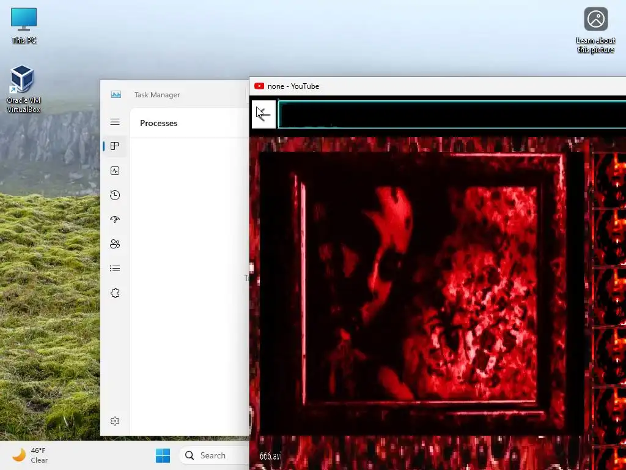Select App history icon in Task Manager
The height and width of the screenshot is (470, 626).
115,195
